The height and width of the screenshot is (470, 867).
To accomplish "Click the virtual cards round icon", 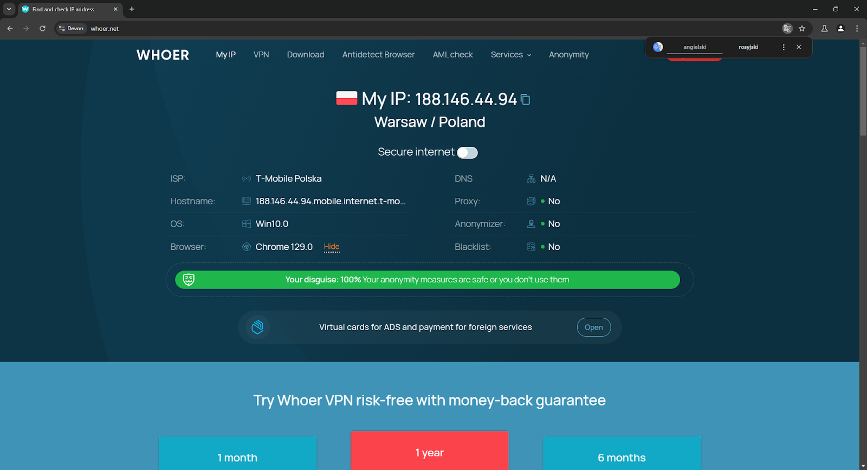I will coord(258,327).
